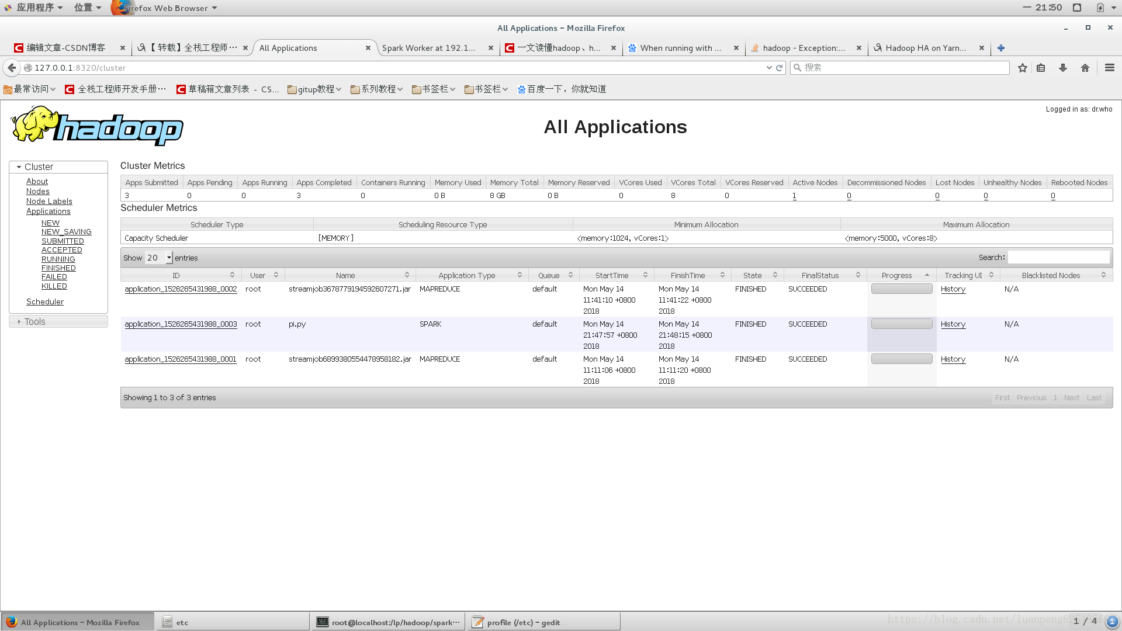The height and width of the screenshot is (631, 1122).
Task: Open the downloads arrow icon
Action: click(1063, 68)
